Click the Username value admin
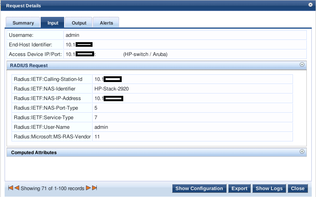The image size is (316, 197). [72, 35]
